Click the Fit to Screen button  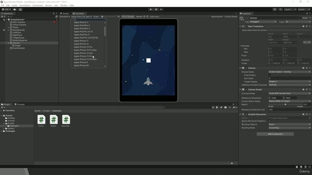click(x=128, y=17)
